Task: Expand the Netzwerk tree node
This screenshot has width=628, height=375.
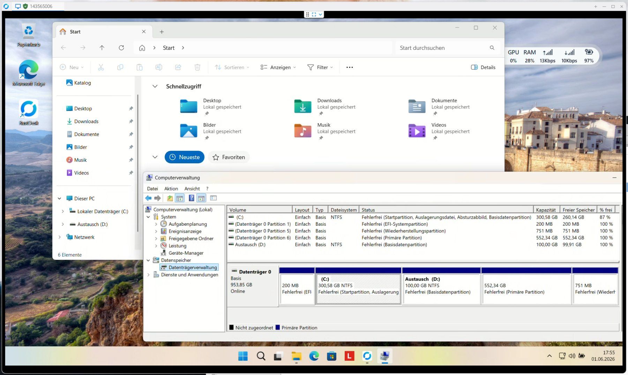Action: coord(59,237)
